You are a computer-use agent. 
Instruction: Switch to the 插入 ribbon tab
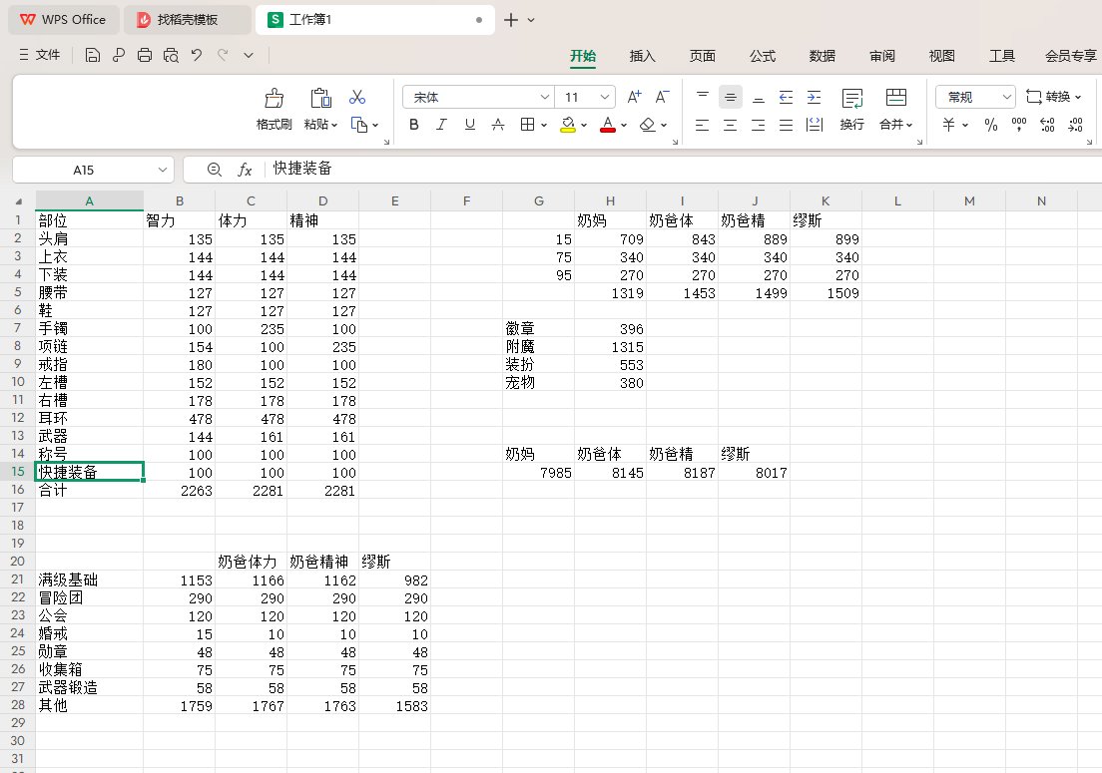click(643, 56)
